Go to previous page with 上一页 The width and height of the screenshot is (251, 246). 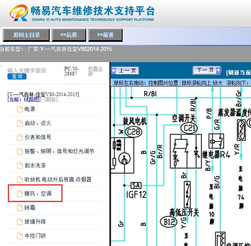125,70
